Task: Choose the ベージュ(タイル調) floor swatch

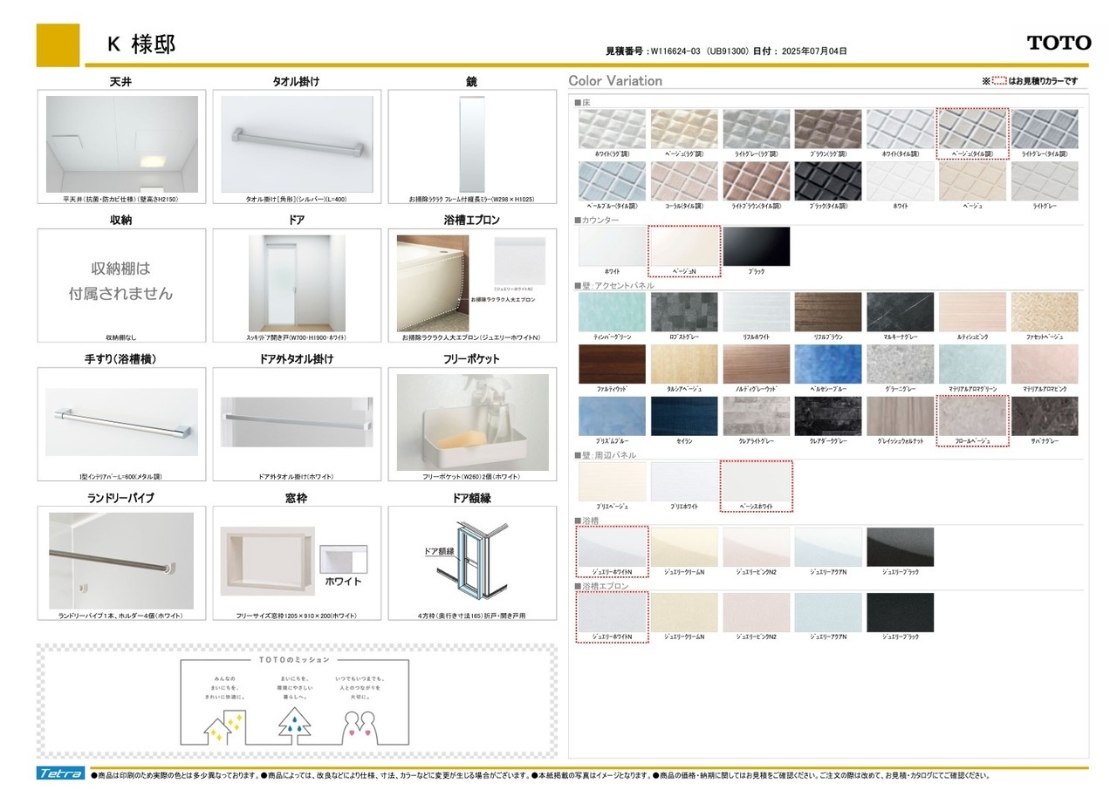Action: (x=972, y=129)
